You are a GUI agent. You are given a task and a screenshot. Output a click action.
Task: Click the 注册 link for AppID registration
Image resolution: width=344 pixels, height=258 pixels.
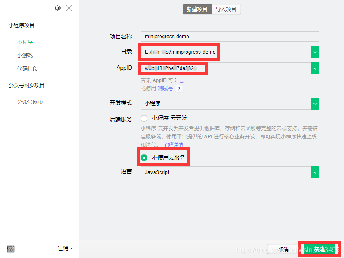point(180,80)
